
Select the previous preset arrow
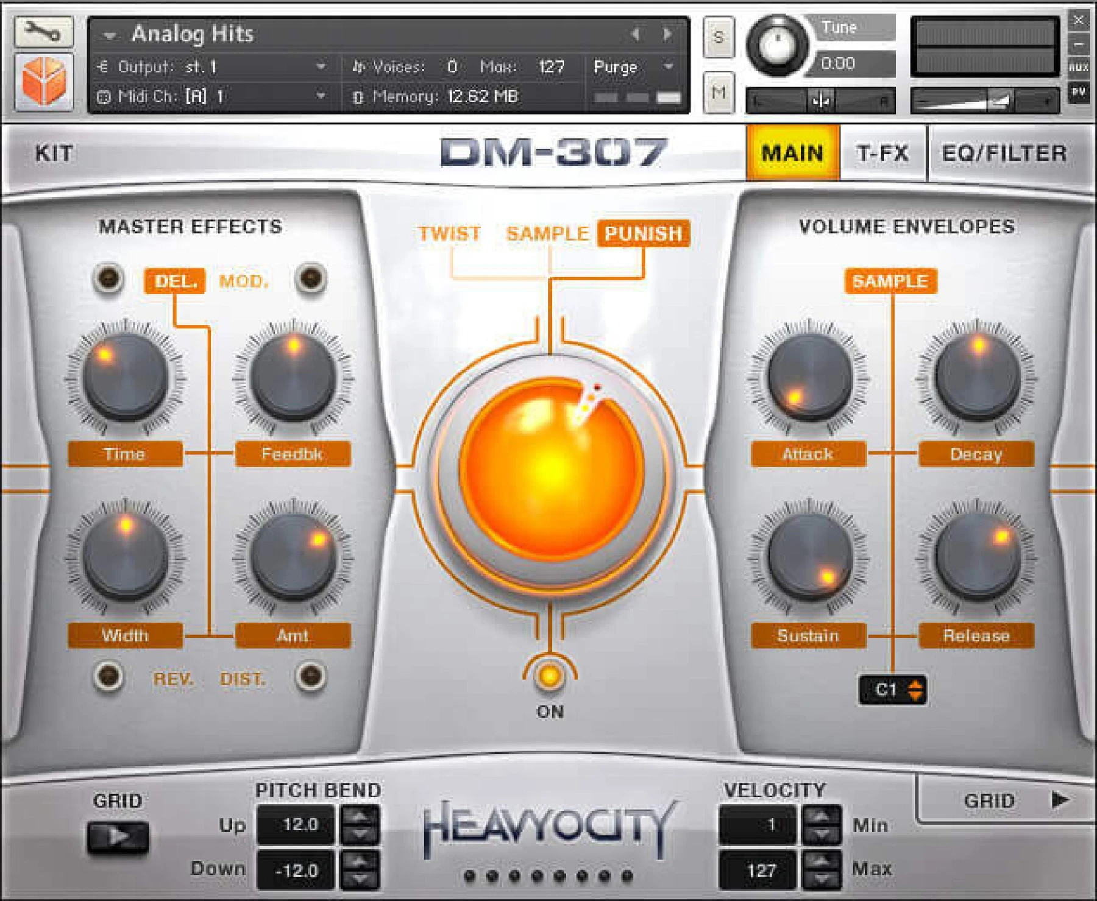636,34
